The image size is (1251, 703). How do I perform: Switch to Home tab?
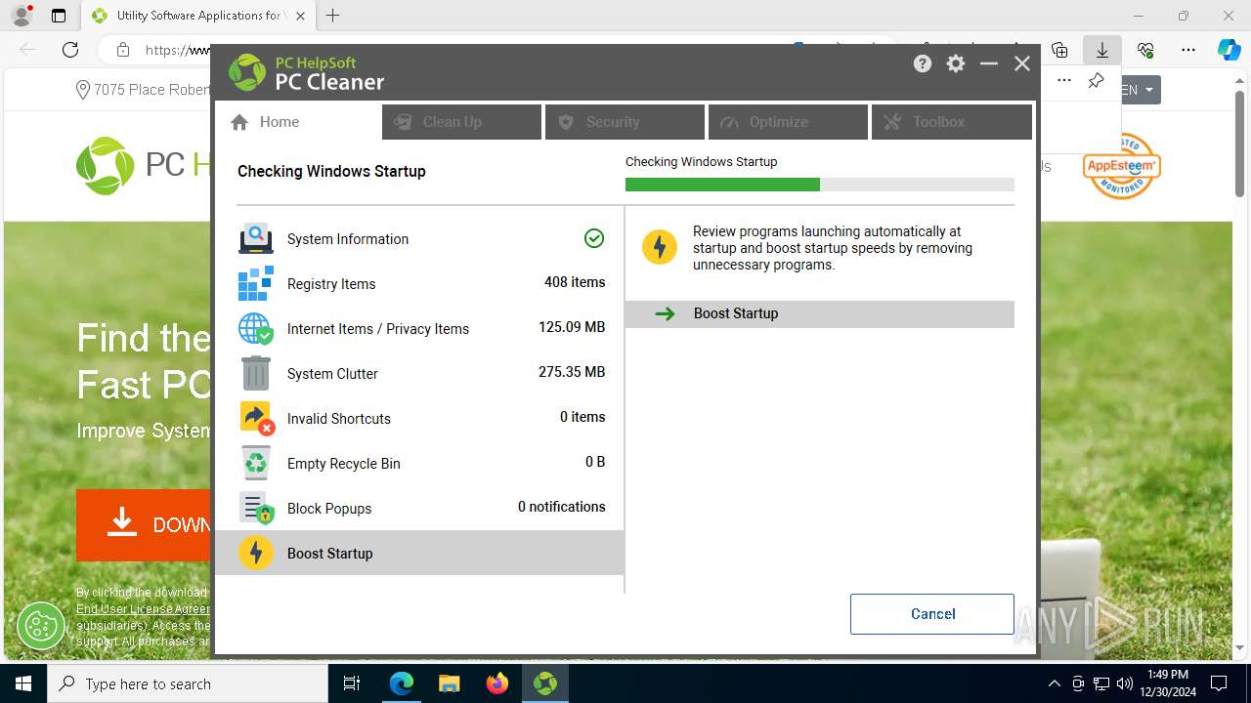[297, 122]
